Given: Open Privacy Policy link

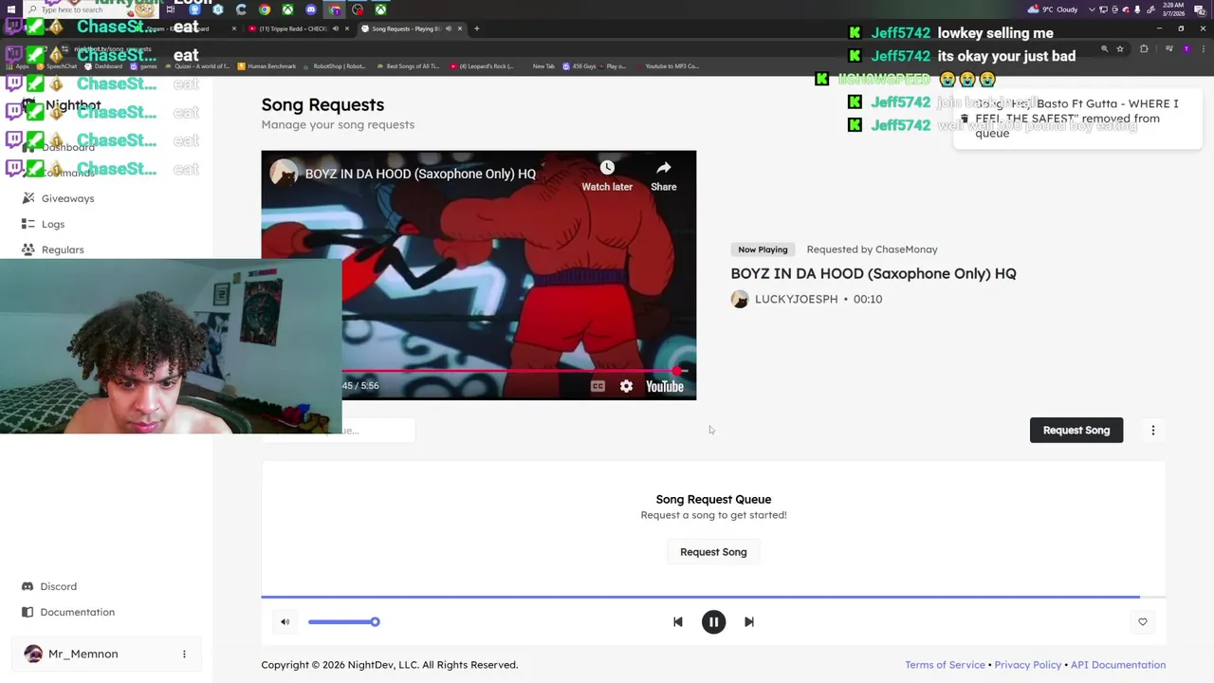Looking at the screenshot, I should pyautogui.click(x=1028, y=665).
